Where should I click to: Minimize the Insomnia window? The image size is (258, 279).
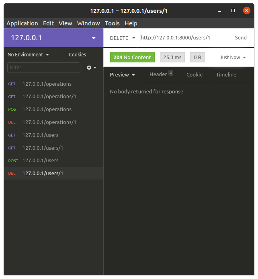(219, 11)
